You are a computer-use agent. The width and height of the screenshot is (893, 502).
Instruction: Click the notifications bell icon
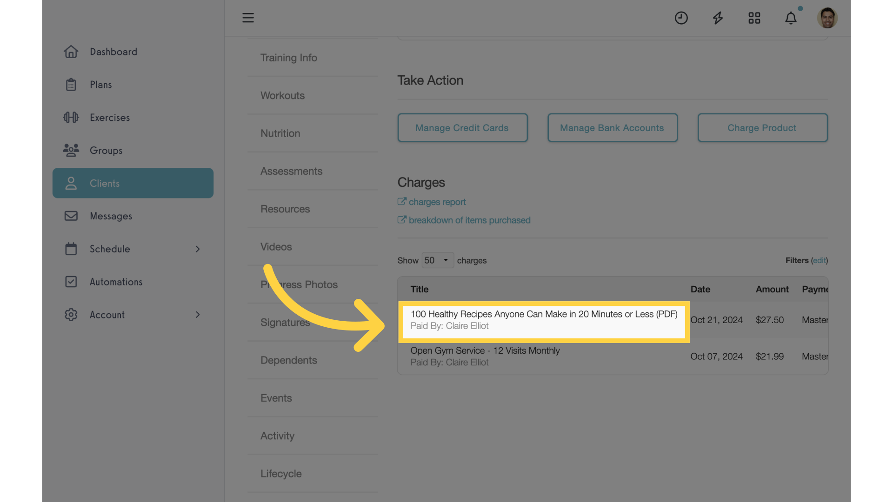[x=791, y=17]
